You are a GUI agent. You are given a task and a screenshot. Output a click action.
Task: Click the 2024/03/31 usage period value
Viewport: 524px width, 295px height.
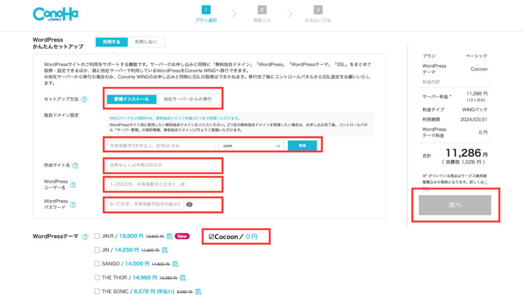[473, 120]
